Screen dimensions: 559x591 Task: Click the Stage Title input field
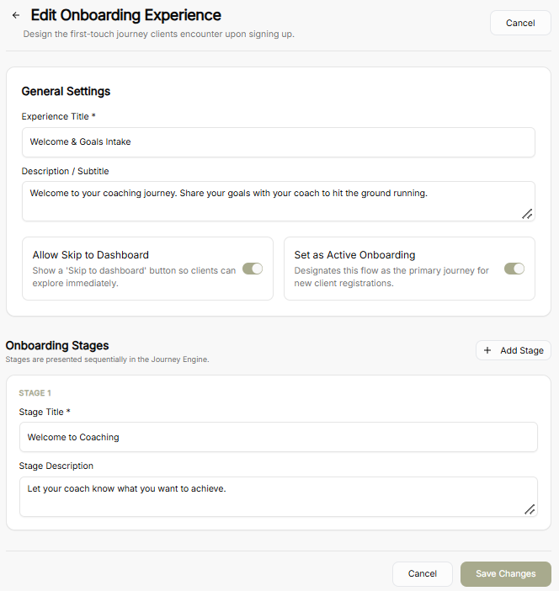click(279, 437)
